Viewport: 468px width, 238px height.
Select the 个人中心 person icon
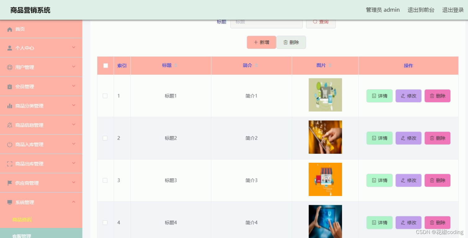[x=10, y=48]
